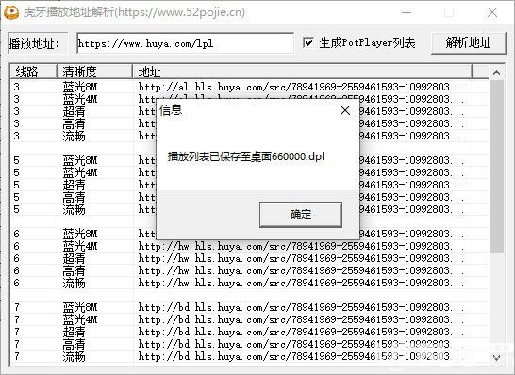
Task: Click the bd.hls.huya.com address in line 7 蓝光8M row
Action: (x=302, y=308)
